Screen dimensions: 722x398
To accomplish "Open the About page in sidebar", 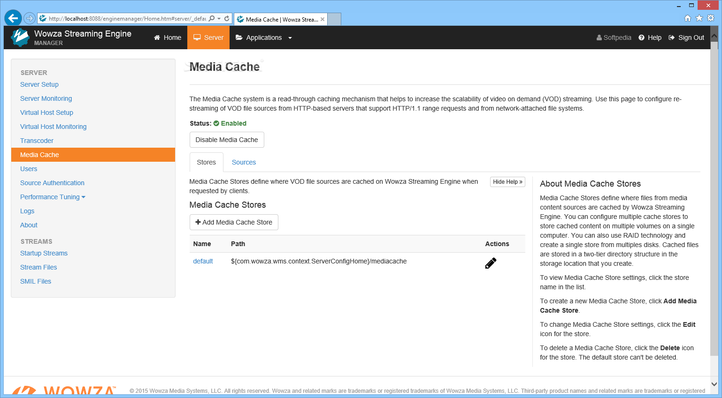I will coord(29,225).
